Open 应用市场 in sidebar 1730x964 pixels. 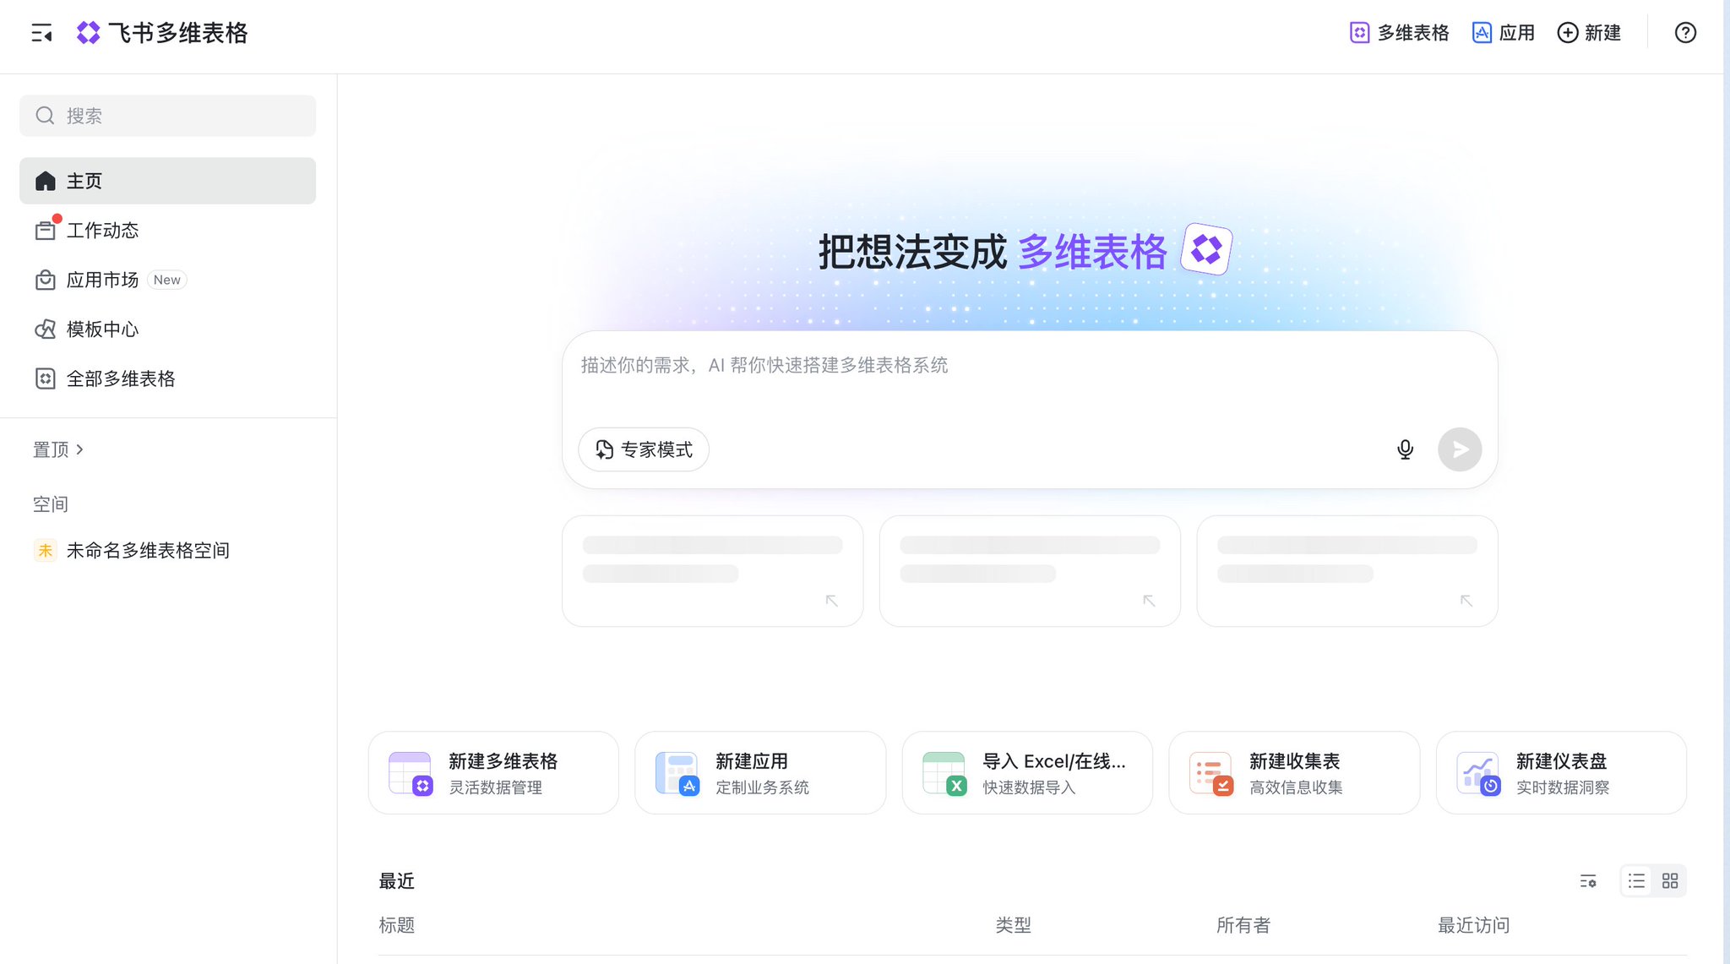click(x=167, y=280)
